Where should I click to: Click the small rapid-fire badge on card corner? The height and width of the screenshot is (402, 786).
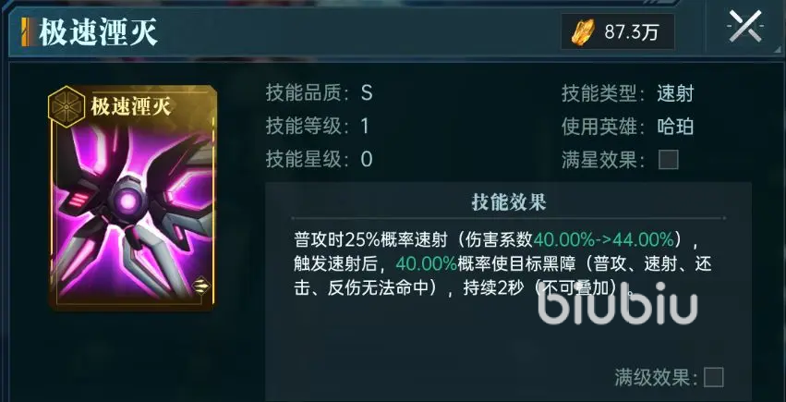[x=201, y=286]
